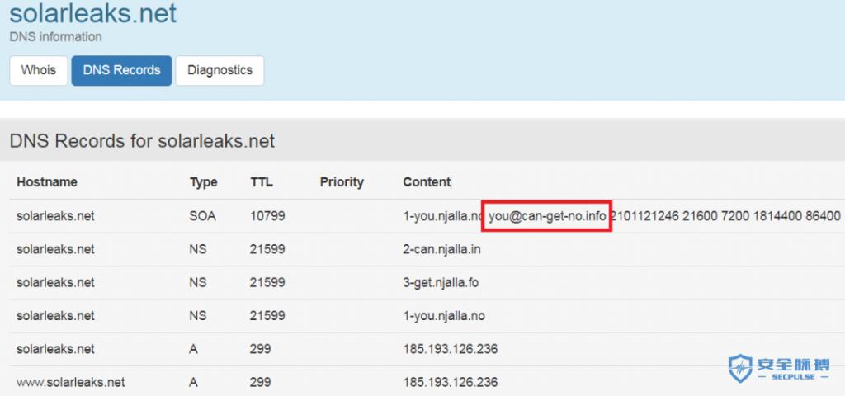845x396 pixels.
Task: Click the 1-you.njalla.no content in NS row
Action: tap(443, 316)
